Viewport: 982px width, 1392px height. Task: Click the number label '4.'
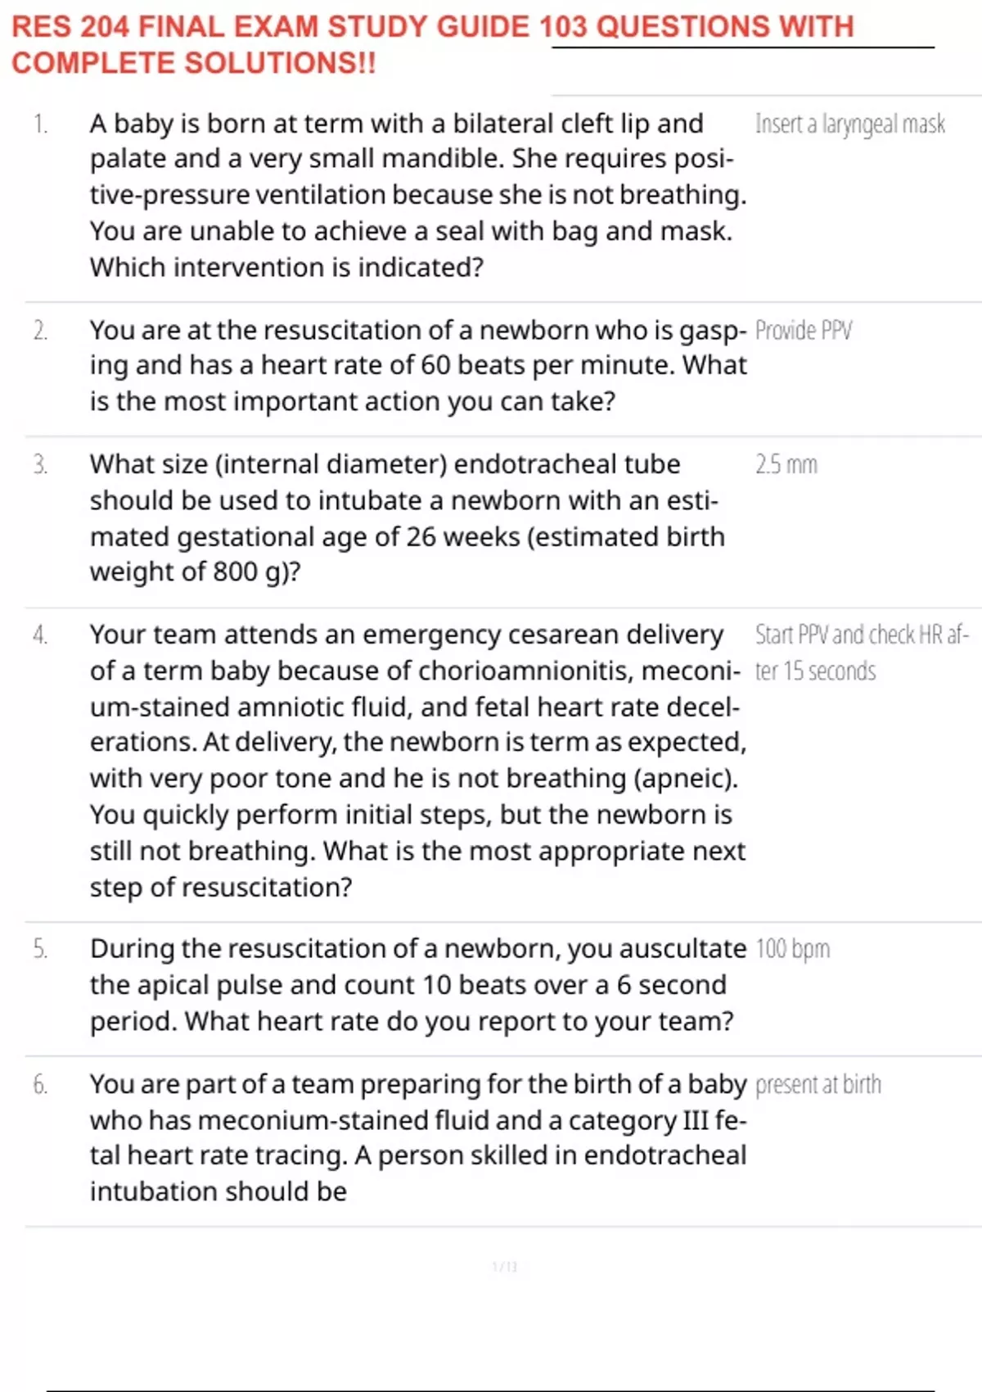[40, 635]
